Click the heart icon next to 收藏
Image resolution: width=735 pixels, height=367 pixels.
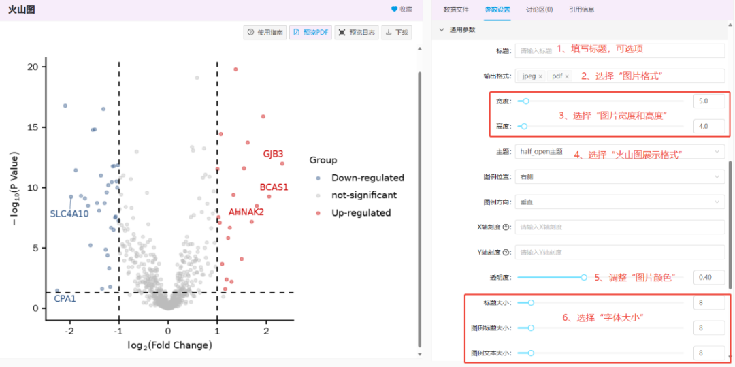[394, 9]
